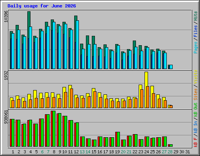This screenshot has height=156, width=200.
Task: Click green weekend day label 6
Action: click(42, 152)
